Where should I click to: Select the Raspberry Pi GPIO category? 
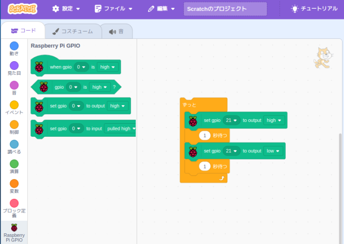[14, 232]
